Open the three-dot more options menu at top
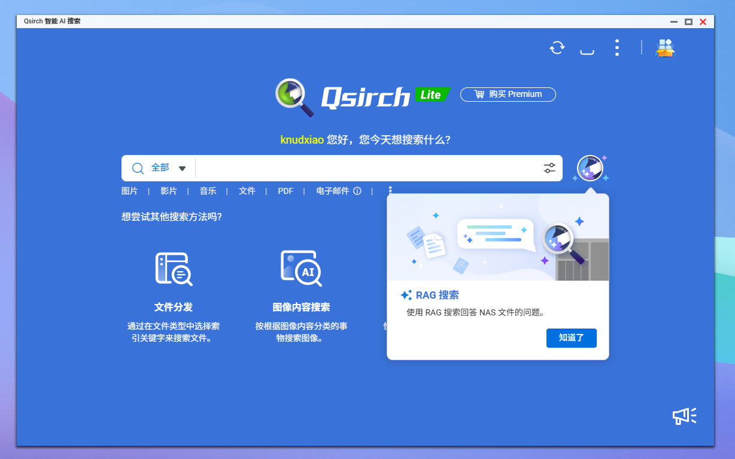 coord(617,48)
